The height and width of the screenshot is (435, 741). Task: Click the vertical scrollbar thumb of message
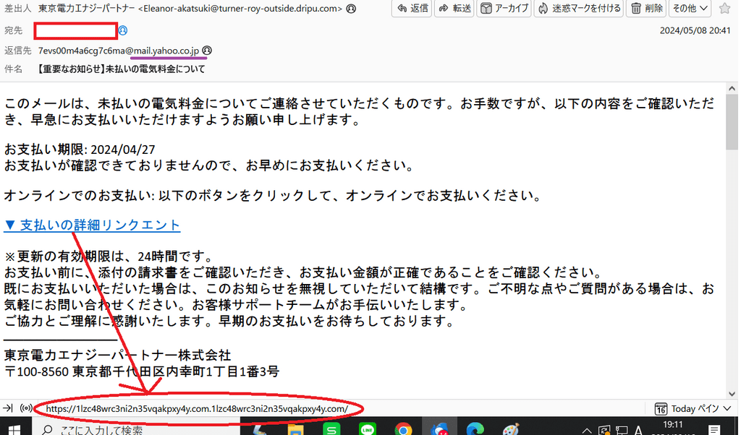732,121
